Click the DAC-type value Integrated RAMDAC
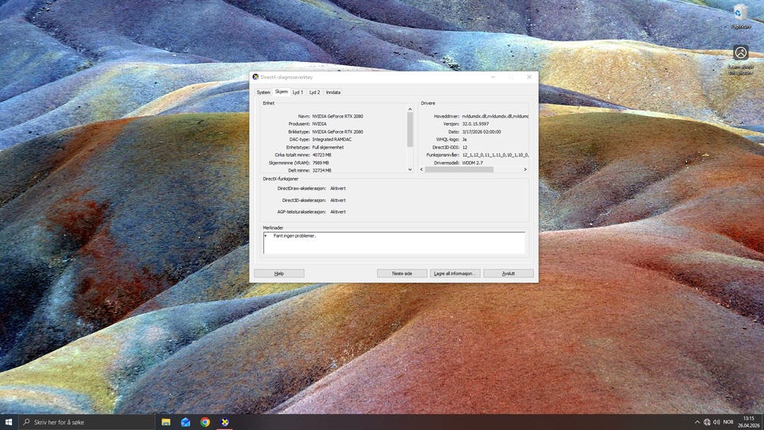 click(x=332, y=140)
